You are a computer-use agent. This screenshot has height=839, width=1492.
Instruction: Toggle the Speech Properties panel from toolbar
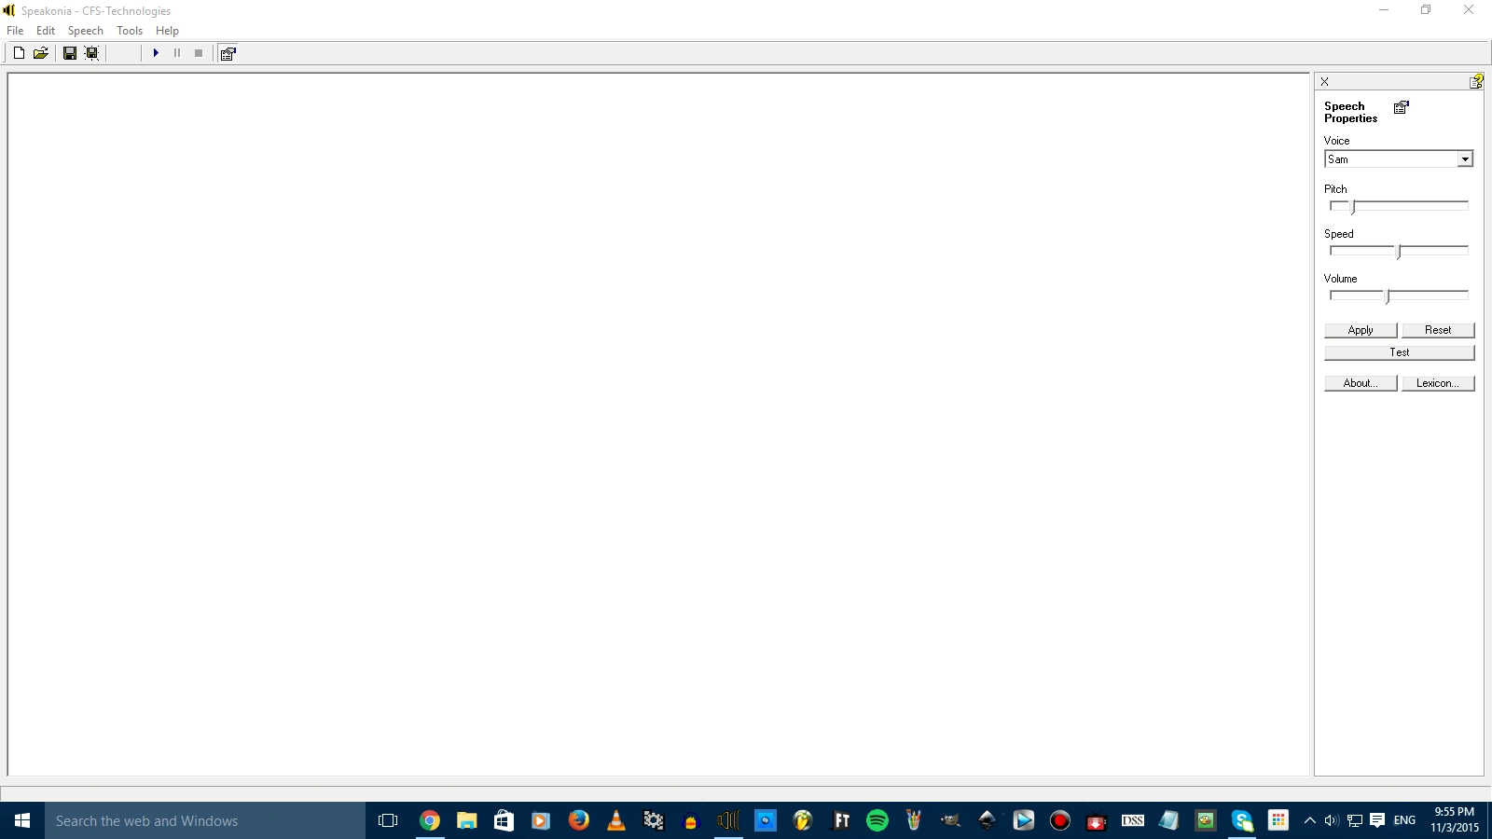click(x=228, y=53)
